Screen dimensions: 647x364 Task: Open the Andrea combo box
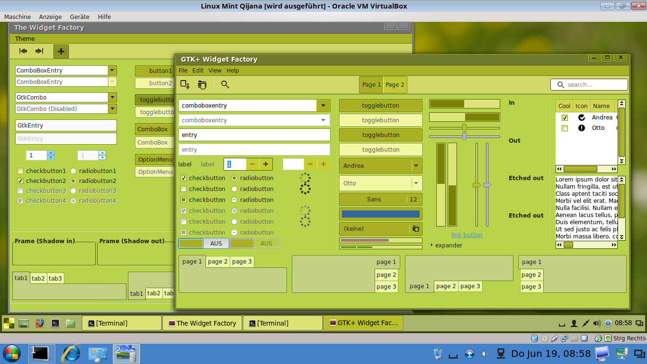tap(380, 166)
